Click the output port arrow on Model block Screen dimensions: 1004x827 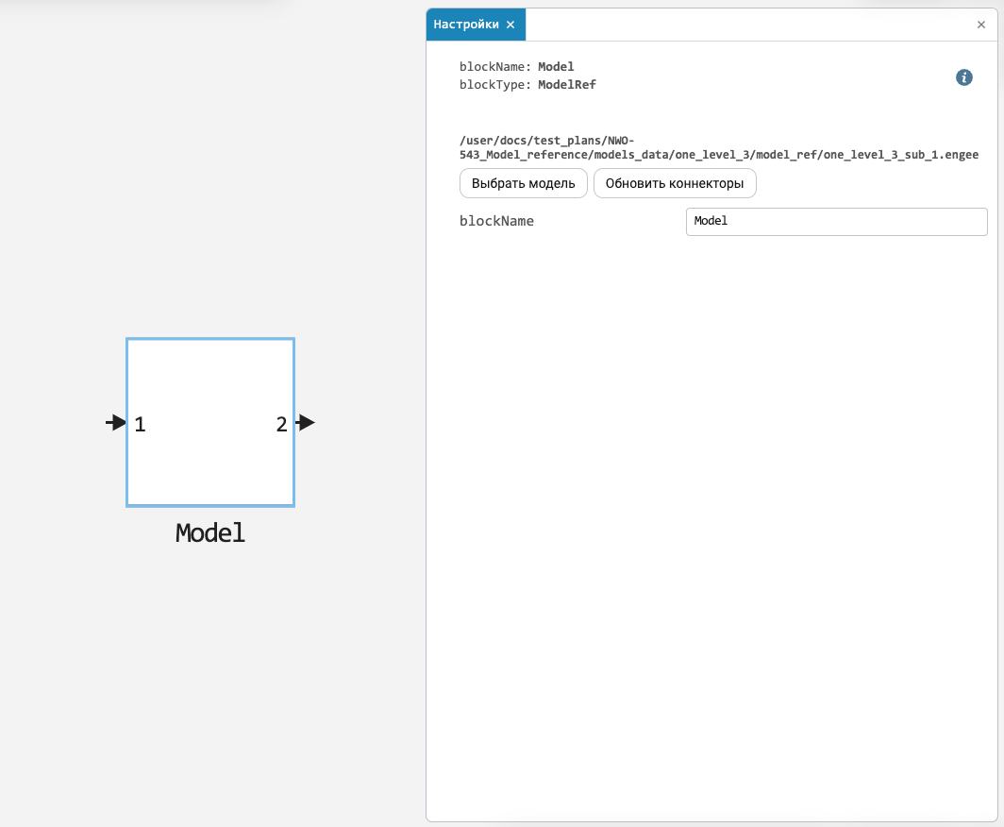coord(306,423)
